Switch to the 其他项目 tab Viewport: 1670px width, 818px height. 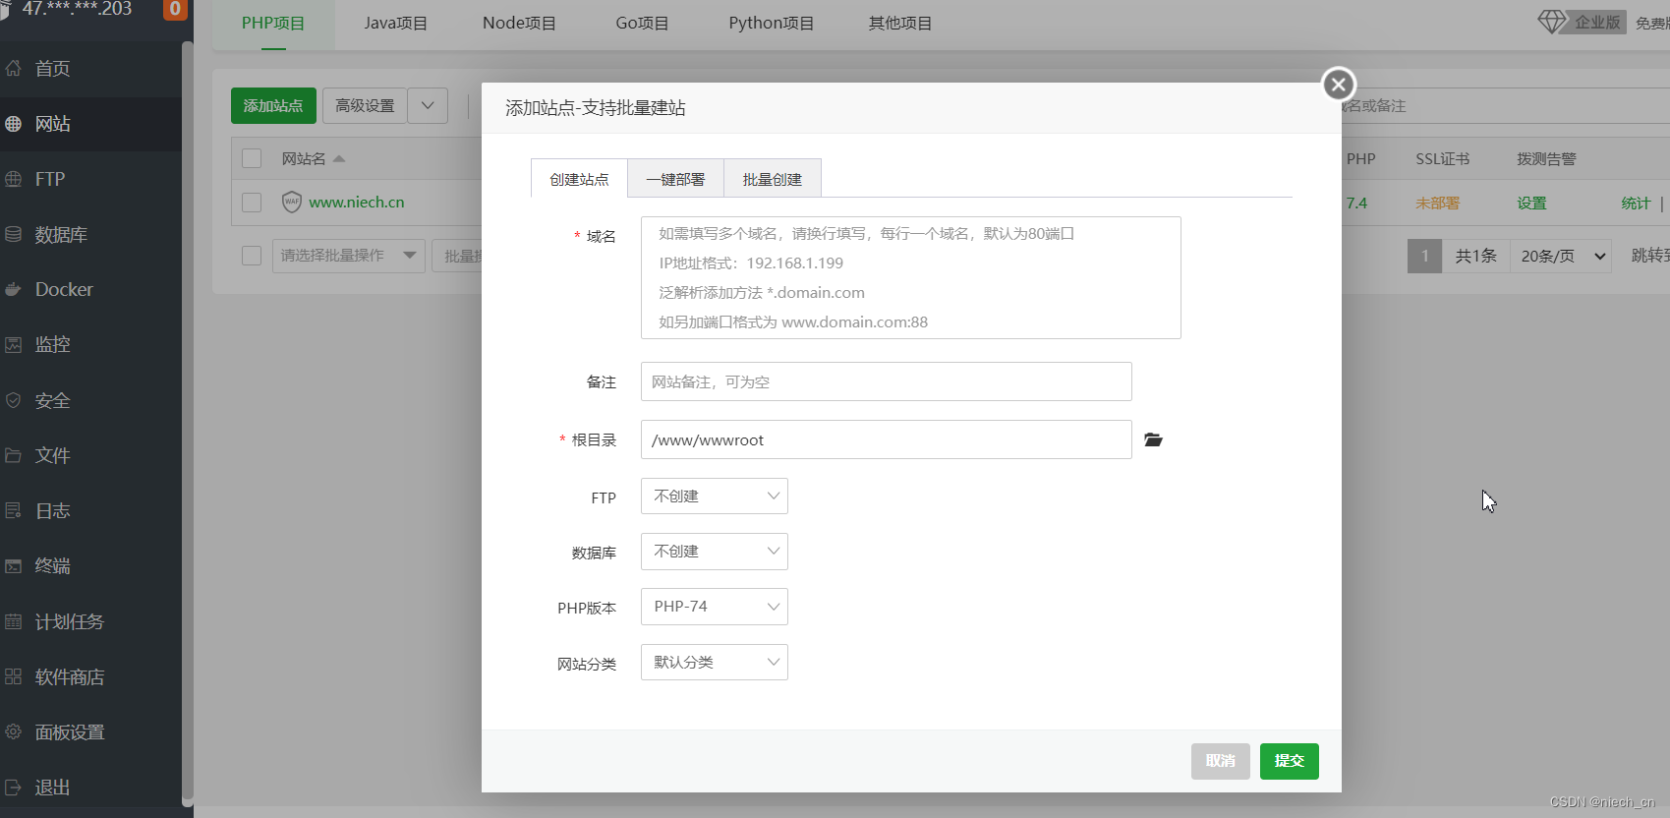pos(899,24)
